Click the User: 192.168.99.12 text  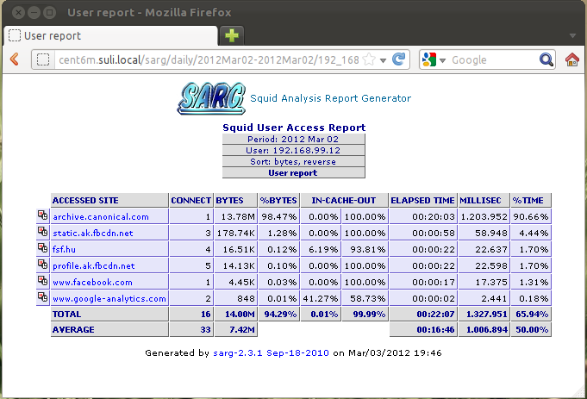pos(293,151)
